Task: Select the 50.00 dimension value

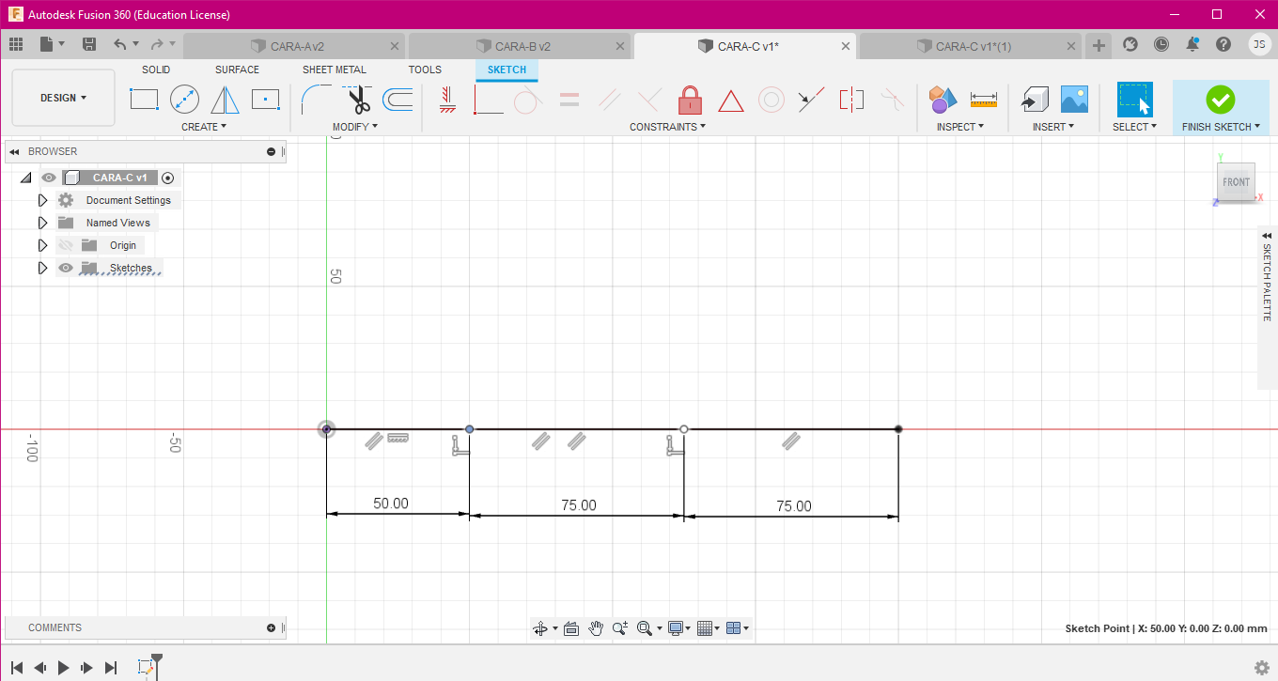Action: coord(391,503)
